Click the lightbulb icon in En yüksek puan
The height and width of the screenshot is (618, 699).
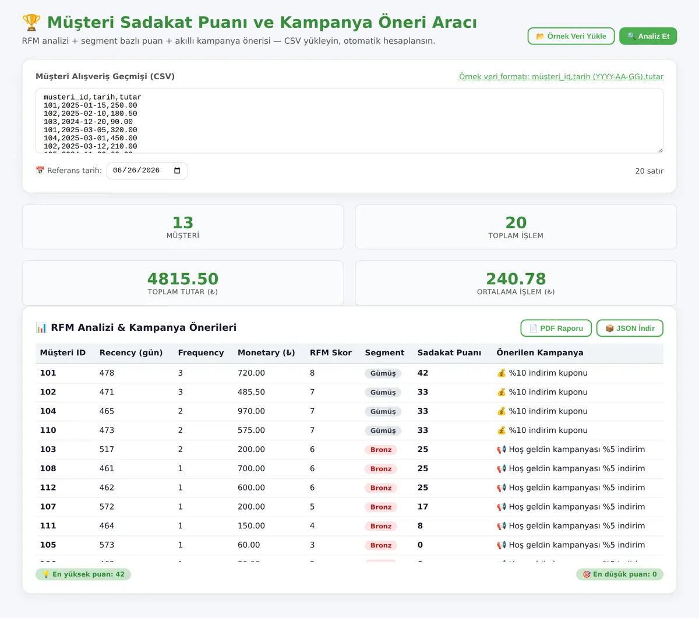[46, 574]
